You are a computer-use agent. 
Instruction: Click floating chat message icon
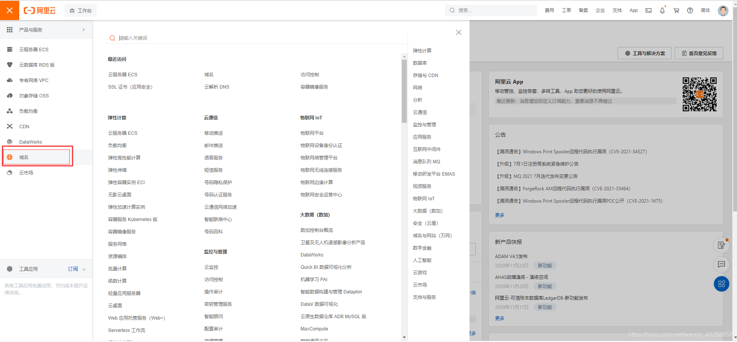tap(721, 264)
